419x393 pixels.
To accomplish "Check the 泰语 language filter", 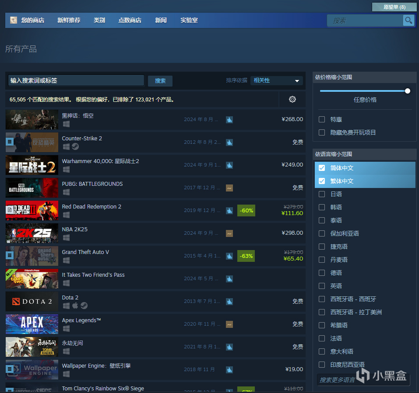I will tap(322, 220).
